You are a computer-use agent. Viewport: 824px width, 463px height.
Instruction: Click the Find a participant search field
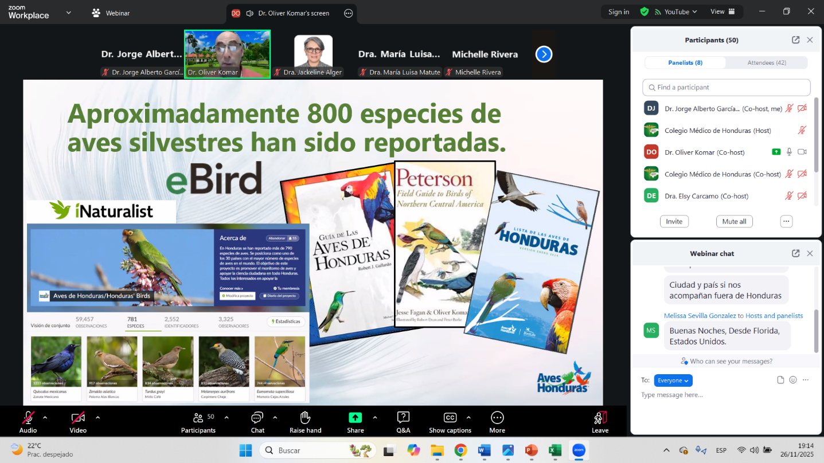point(726,88)
